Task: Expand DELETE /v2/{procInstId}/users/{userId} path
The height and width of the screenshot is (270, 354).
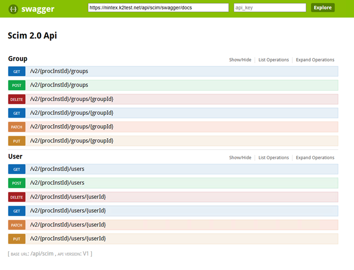Action: coord(68,197)
